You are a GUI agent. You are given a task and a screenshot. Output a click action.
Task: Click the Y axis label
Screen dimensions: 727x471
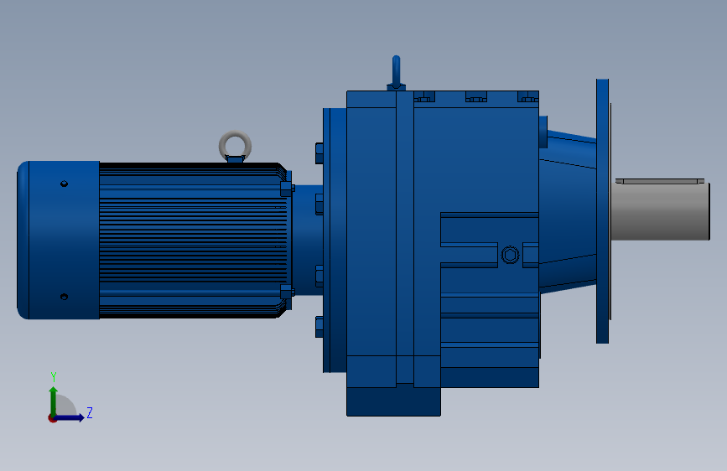(x=54, y=377)
